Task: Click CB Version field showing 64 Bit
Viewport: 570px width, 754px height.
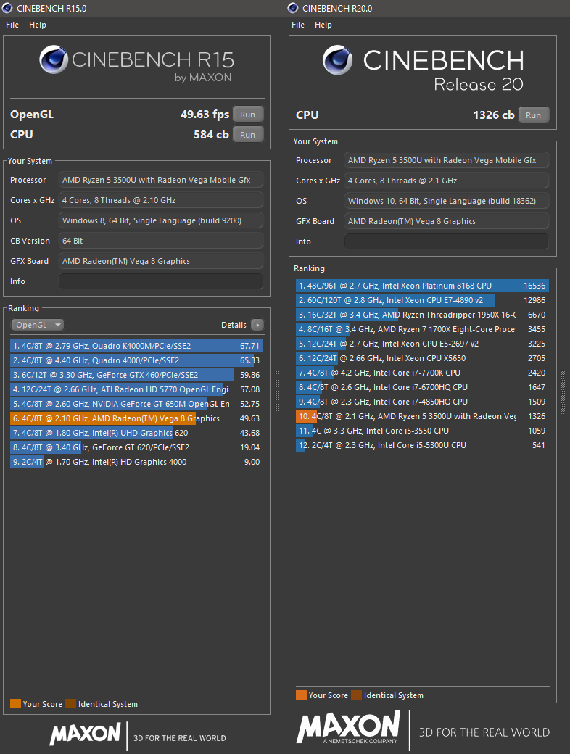Action: [161, 241]
